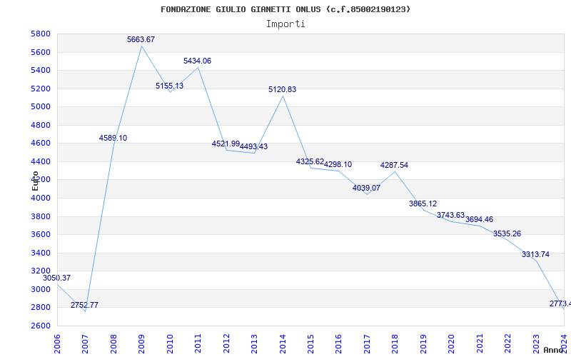Click the 3313.74 data label
Image resolution: width=571 pixels, height=357 pixels.
(x=536, y=254)
